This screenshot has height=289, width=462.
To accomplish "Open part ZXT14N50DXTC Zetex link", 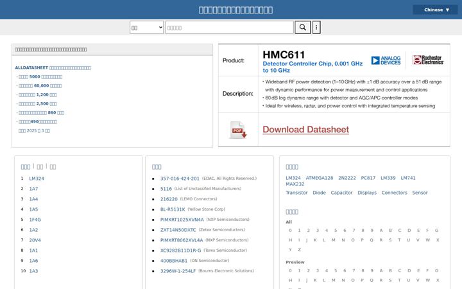I will (178, 230).
